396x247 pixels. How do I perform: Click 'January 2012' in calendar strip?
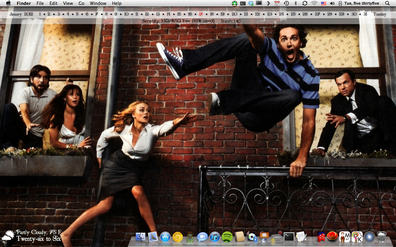21,14
